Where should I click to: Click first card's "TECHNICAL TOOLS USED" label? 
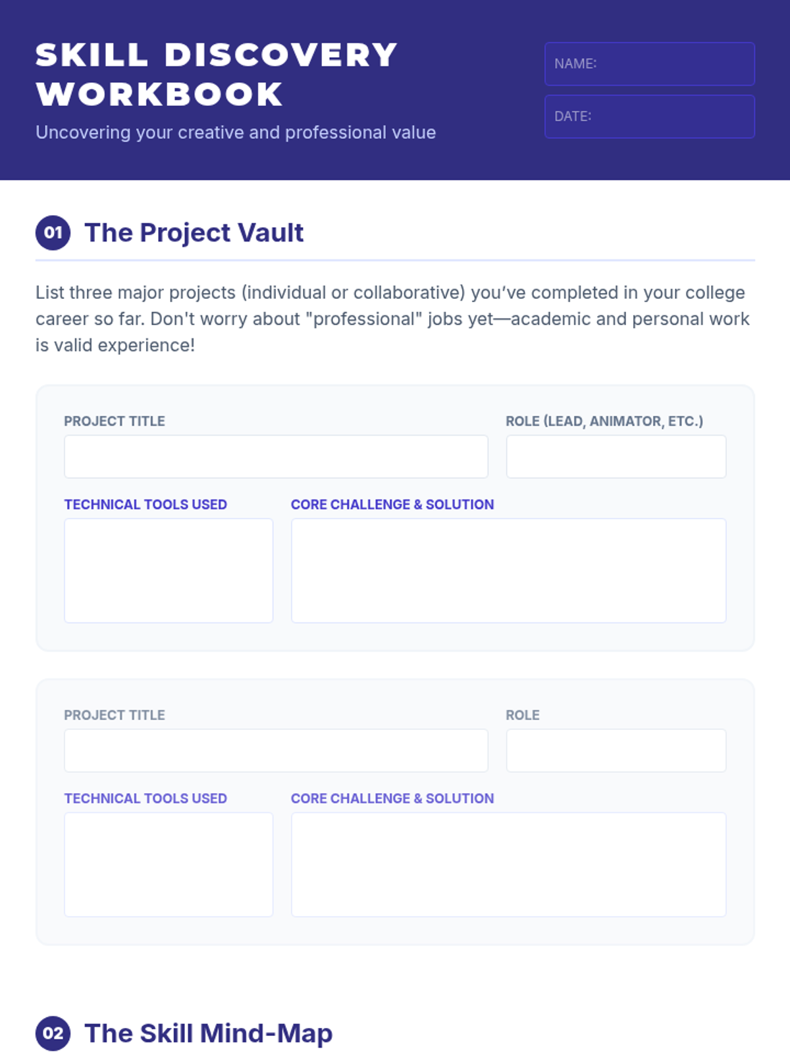[x=145, y=505]
